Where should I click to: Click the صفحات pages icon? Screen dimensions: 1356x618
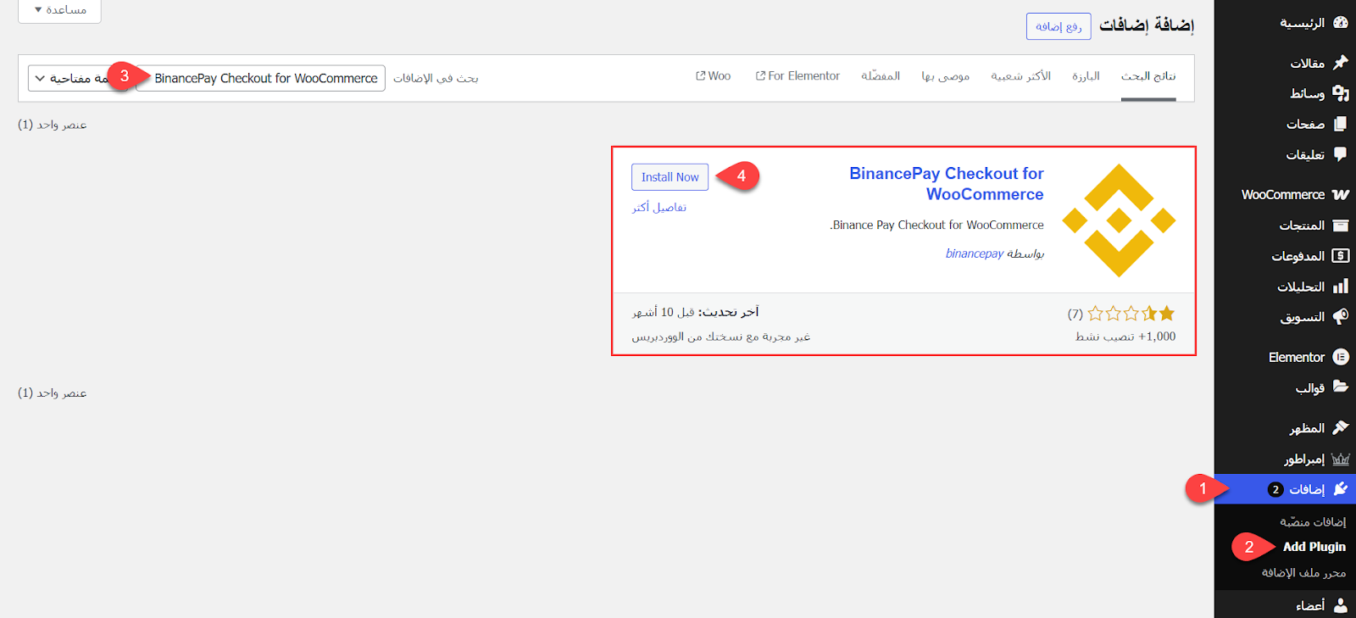pos(1340,124)
